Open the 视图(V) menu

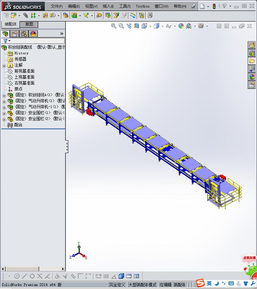click(x=91, y=6)
